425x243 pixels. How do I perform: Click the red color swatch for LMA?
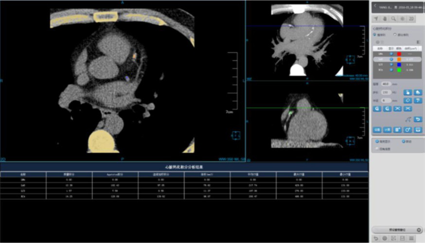point(399,53)
